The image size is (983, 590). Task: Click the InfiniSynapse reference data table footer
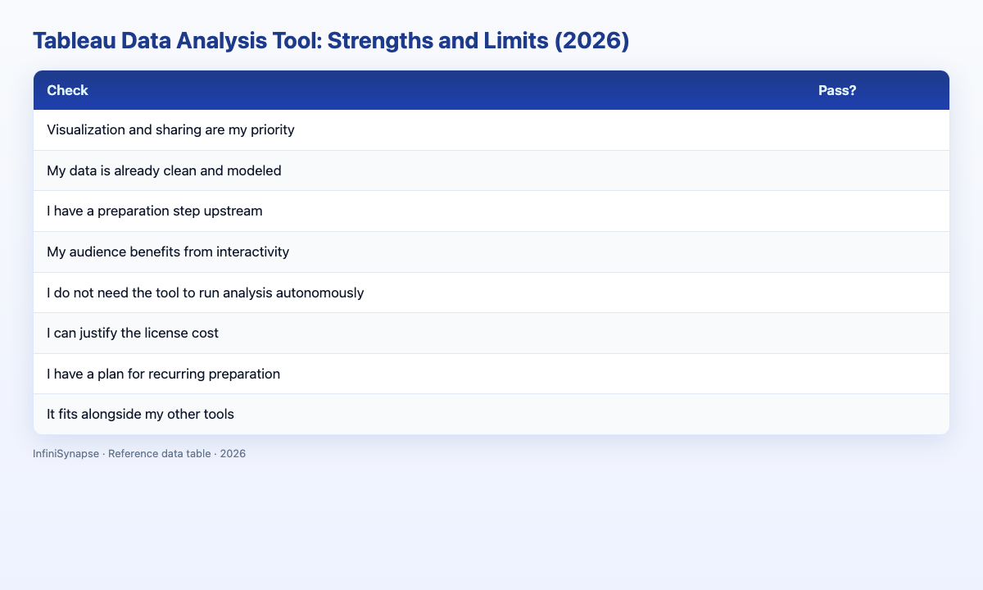pos(139,453)
